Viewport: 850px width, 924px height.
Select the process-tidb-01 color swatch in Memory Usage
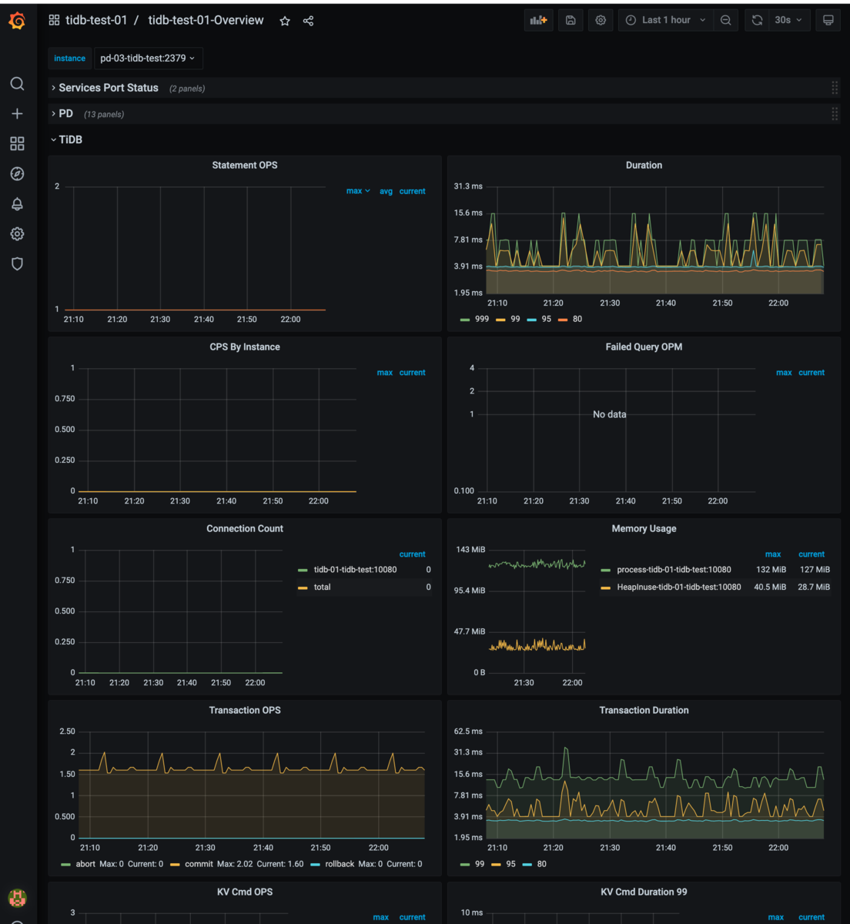605,570
